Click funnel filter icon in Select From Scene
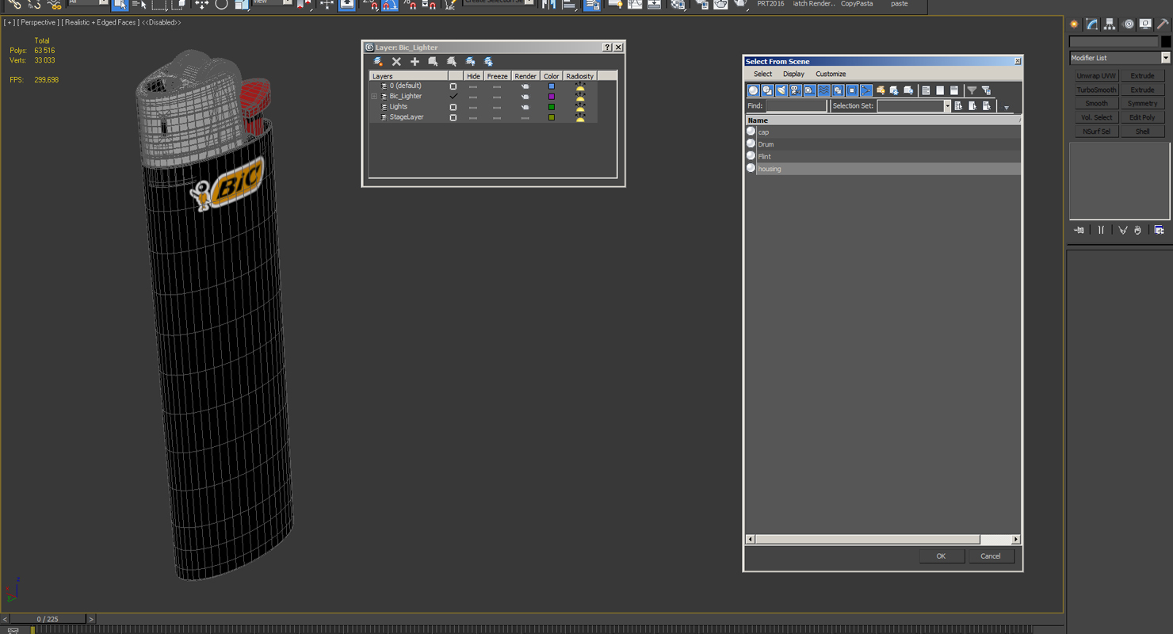The image size is (1173, 634). click(972, 90)
